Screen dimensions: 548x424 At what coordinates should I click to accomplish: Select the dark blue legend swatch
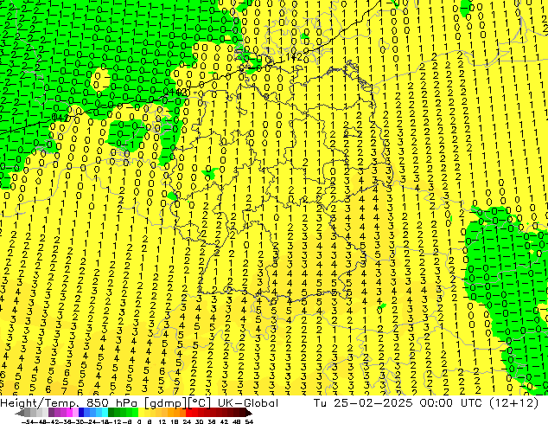pyautogui.click(x=81, y=413)
